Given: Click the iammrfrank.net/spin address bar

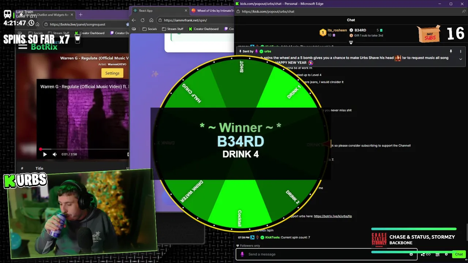Looking at the screenshot, I should point(196,20).
